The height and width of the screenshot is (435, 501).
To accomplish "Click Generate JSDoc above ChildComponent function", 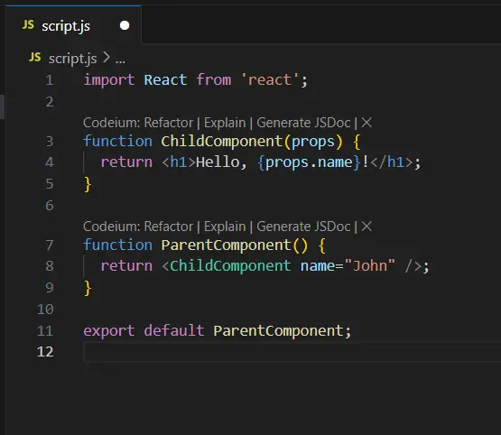I will pyautogui.click(x=303, y=123).
